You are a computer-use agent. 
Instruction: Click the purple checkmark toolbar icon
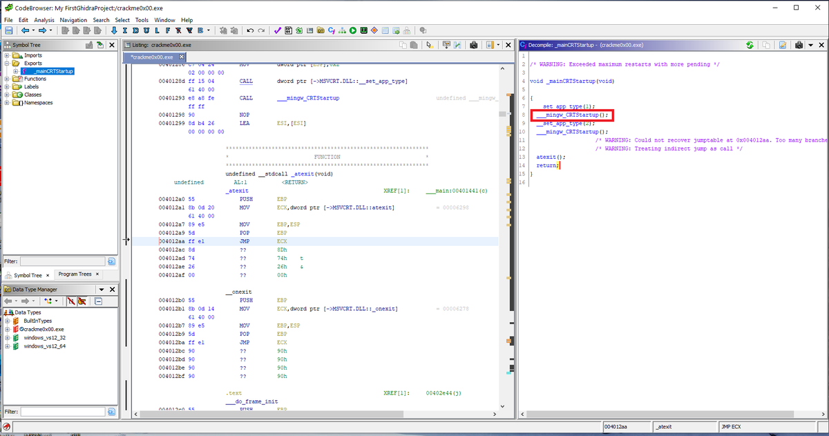tap(277, 30)
